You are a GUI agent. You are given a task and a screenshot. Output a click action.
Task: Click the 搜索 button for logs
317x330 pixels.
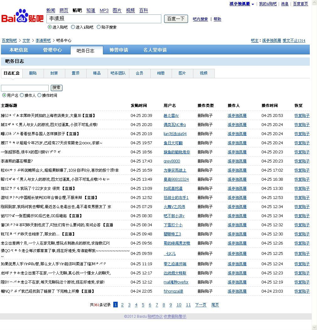(56, 88)
